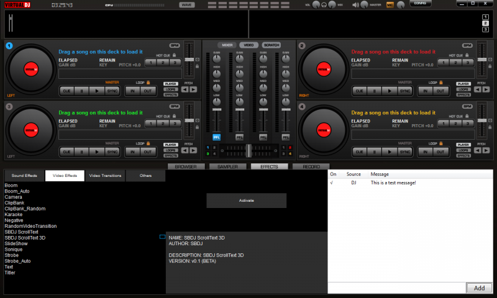This screenshot has width=497, height=298.
Task: Switch to the SAMPLER tab
Action: coord(227,166)
